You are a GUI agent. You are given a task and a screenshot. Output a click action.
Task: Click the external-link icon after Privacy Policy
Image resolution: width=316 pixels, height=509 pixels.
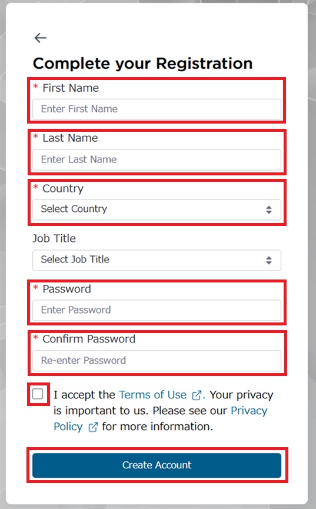[93, 427]
